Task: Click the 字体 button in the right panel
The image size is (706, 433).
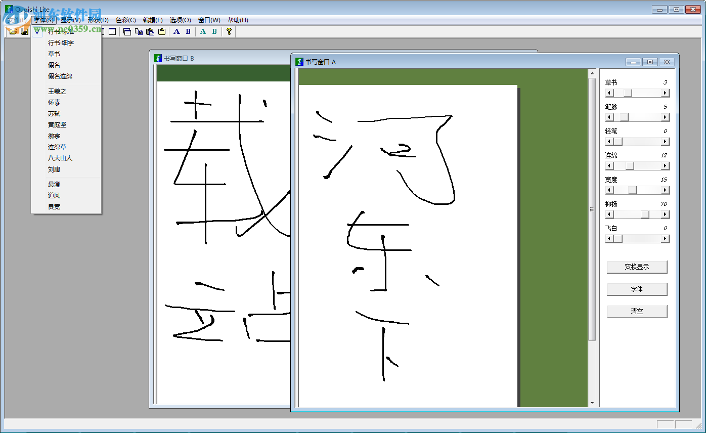Action: 637,289
